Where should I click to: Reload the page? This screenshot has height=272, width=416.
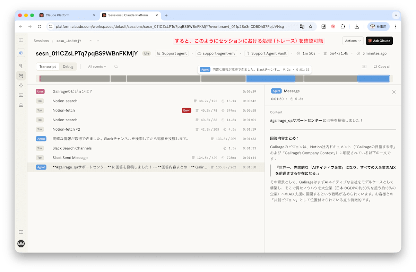click(40, 26)
